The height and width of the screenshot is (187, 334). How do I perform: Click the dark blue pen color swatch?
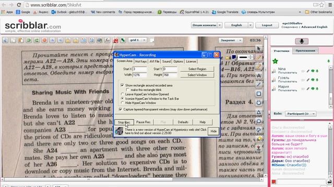[x=234, y=57]
